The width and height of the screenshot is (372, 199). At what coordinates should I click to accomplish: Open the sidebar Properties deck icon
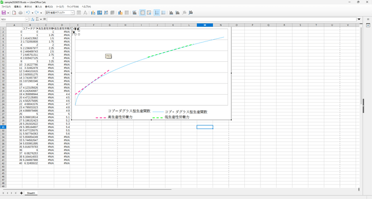(x=368, y=25)
